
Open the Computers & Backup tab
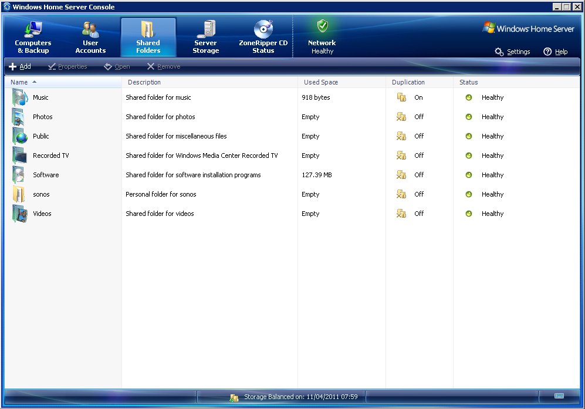(33, 38)
